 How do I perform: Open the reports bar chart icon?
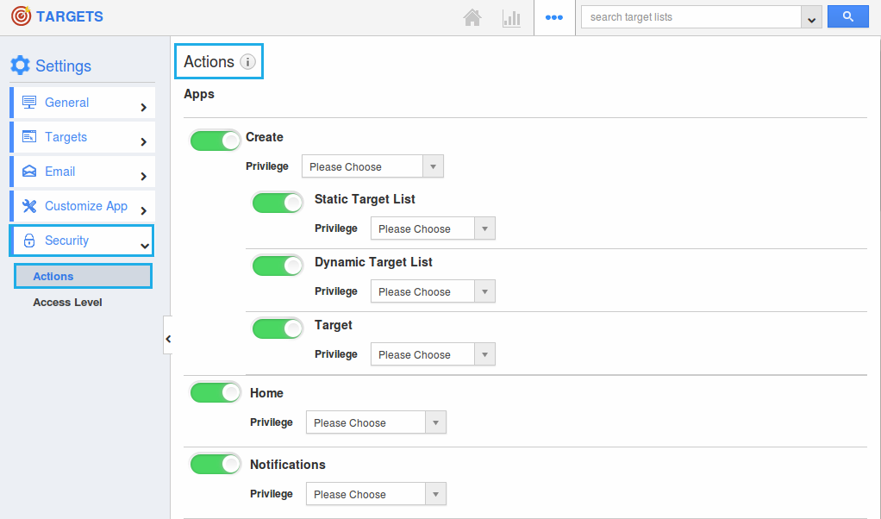pyautogui.click(x=511, y=17)
